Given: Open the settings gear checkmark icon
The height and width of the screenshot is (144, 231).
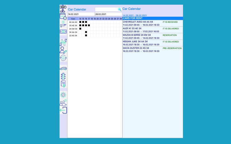Looking at the screenshot, I should click(63, 95).
